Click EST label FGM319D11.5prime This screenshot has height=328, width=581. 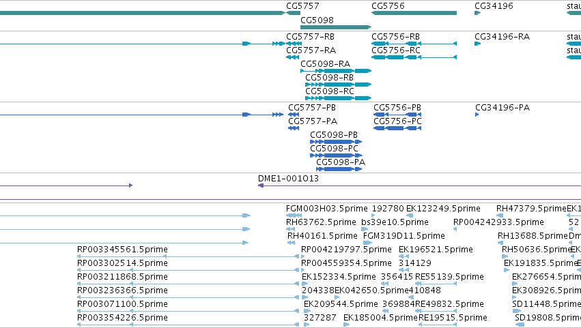click(404, 236)
